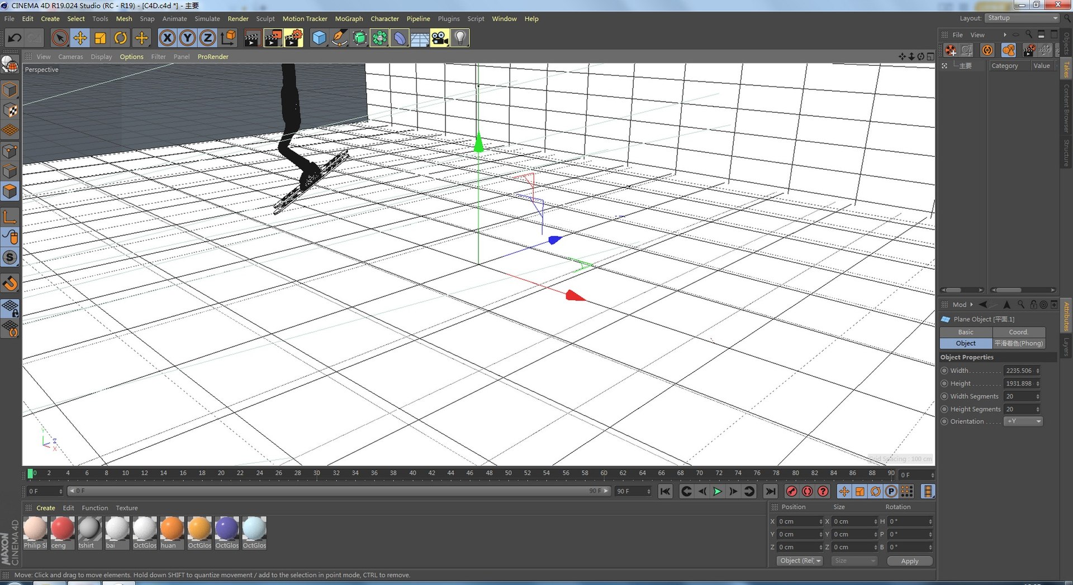
Task: Click the Apply button
Action: click(x=909, y=561)
